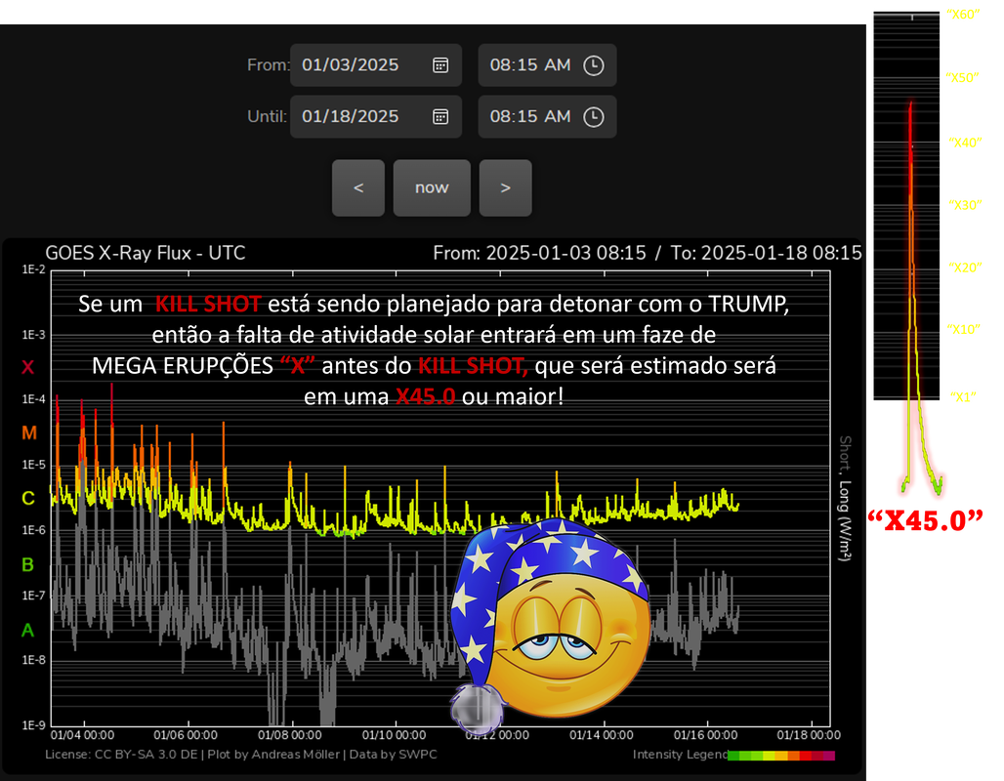Screen dimensions: 1004x781
Task: Click the red 'X' flare class label
Action: point(27,367)
